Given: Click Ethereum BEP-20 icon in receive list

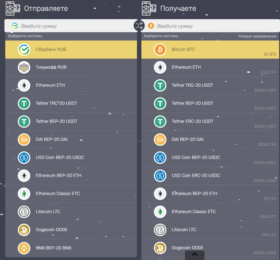Looking at the screenshot, I should (x=160, y=194).
